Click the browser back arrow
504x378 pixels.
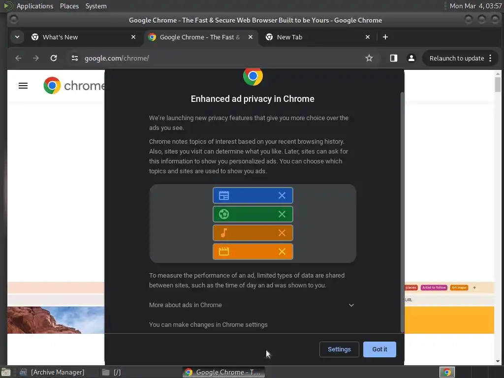point(18,58)
